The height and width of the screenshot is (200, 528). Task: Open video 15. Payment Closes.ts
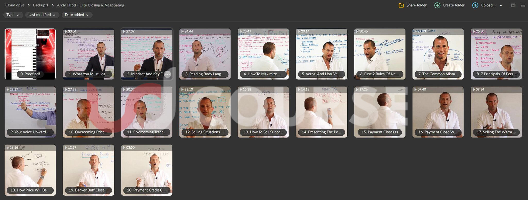tap(380, 112)
